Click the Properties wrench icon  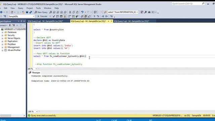[145, 12]
